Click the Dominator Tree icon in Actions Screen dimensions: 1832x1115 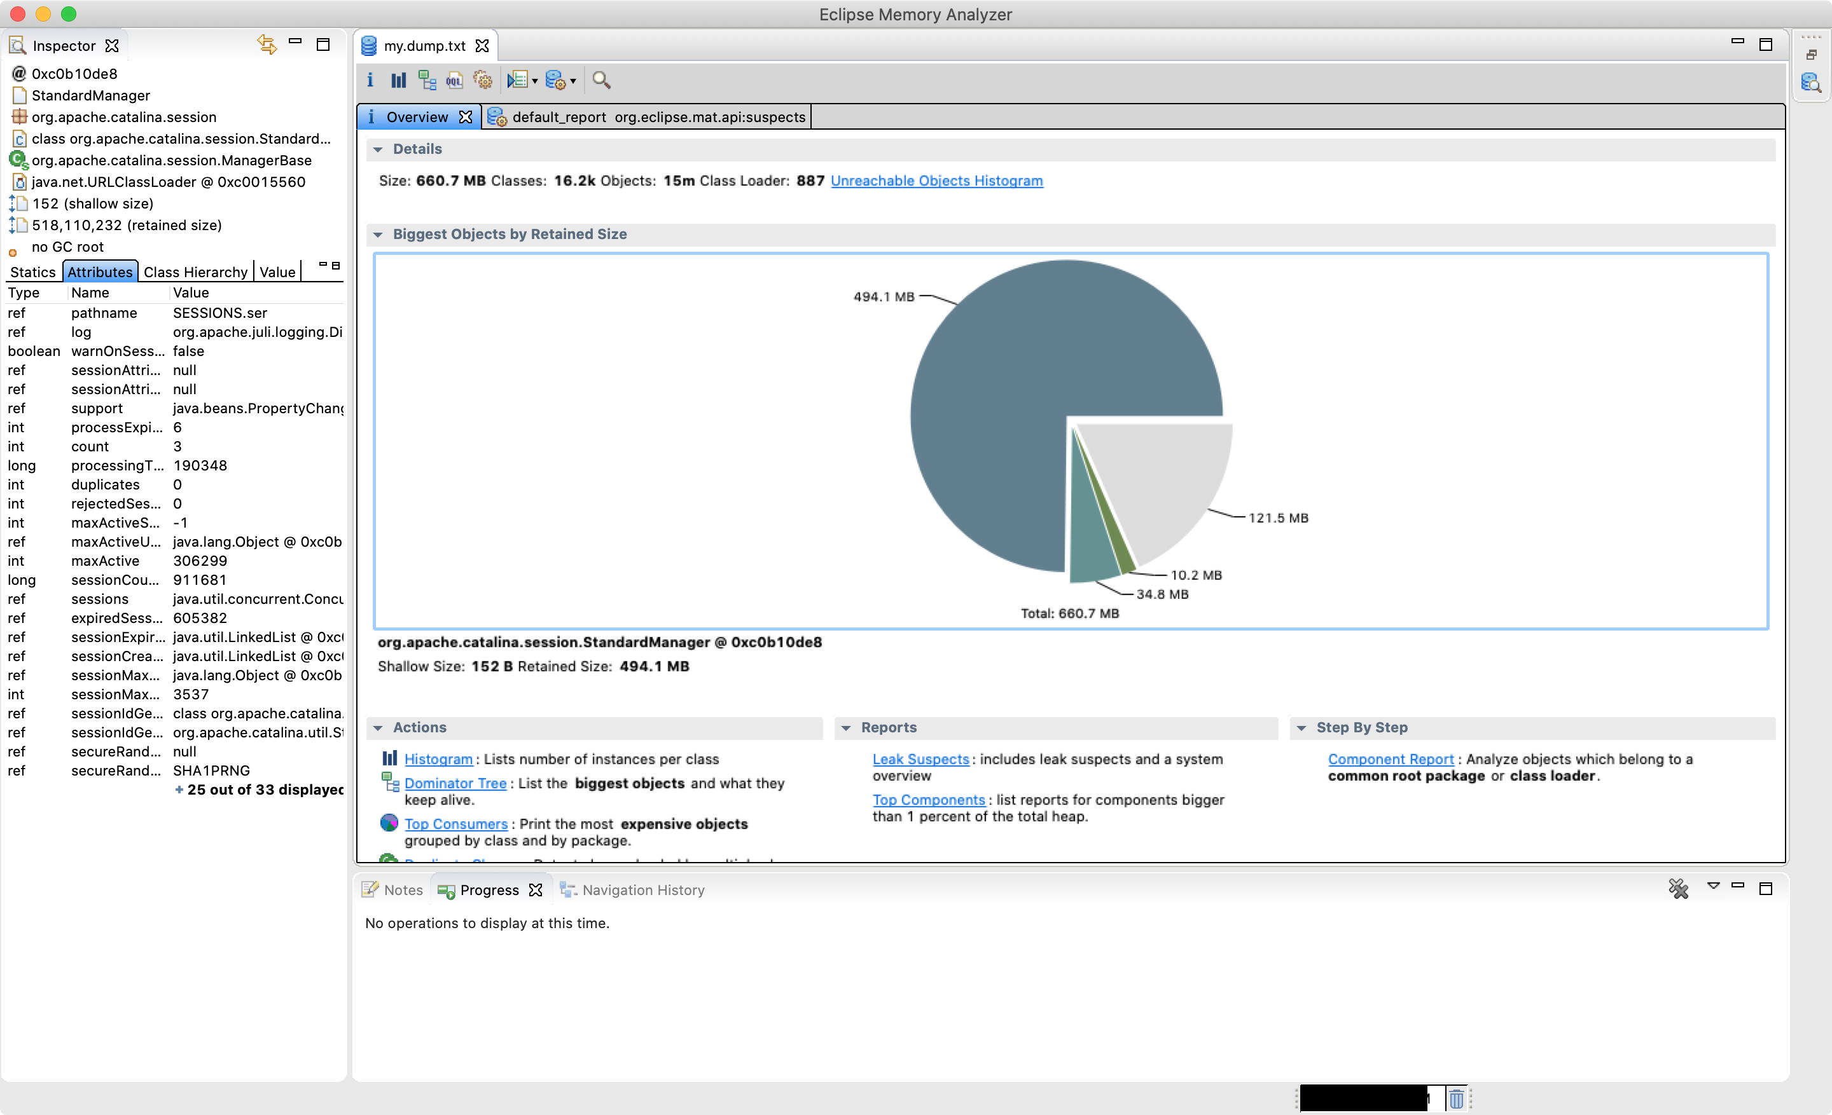[389, 781]
